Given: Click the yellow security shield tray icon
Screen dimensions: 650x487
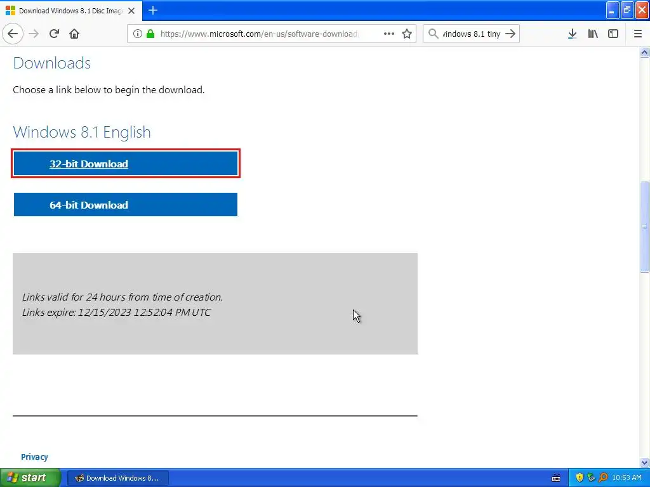Looking at the screenshot, I should (580, 478).
